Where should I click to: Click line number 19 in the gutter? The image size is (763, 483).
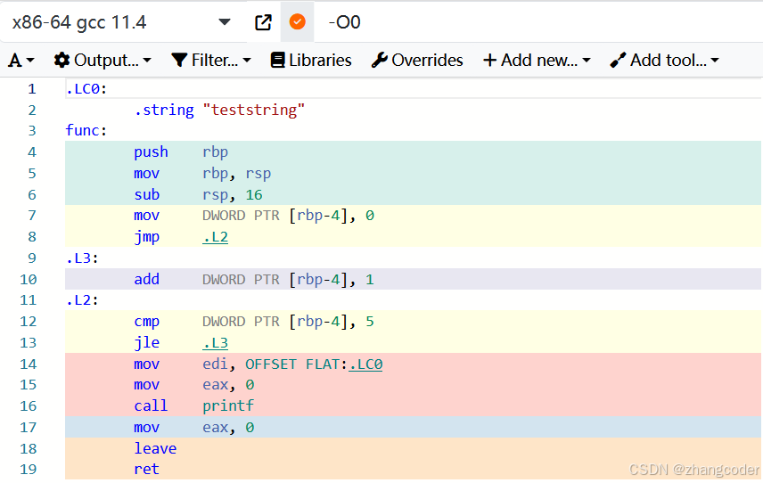(29, 470)
